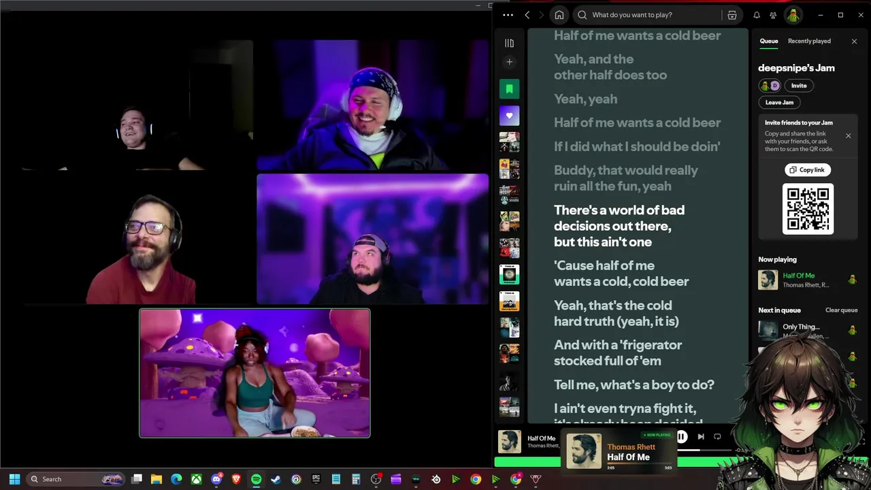Click Spotify's forward navigation arrow
The height and width of the screenshot is (490, 871).
coord(542,15)
